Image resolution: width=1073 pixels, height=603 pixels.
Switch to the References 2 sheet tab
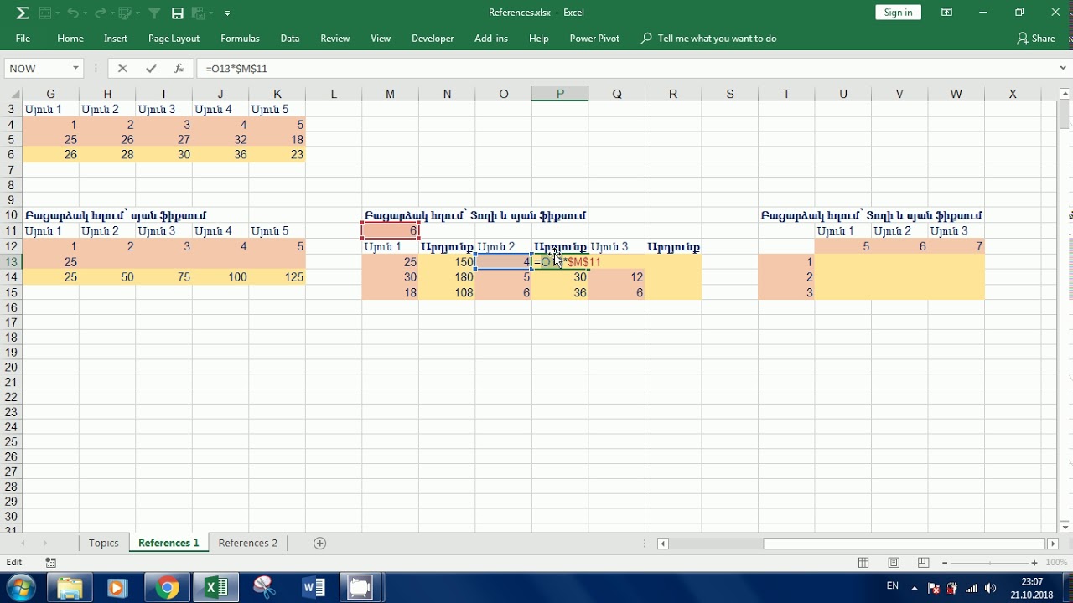tap(247, 544)
